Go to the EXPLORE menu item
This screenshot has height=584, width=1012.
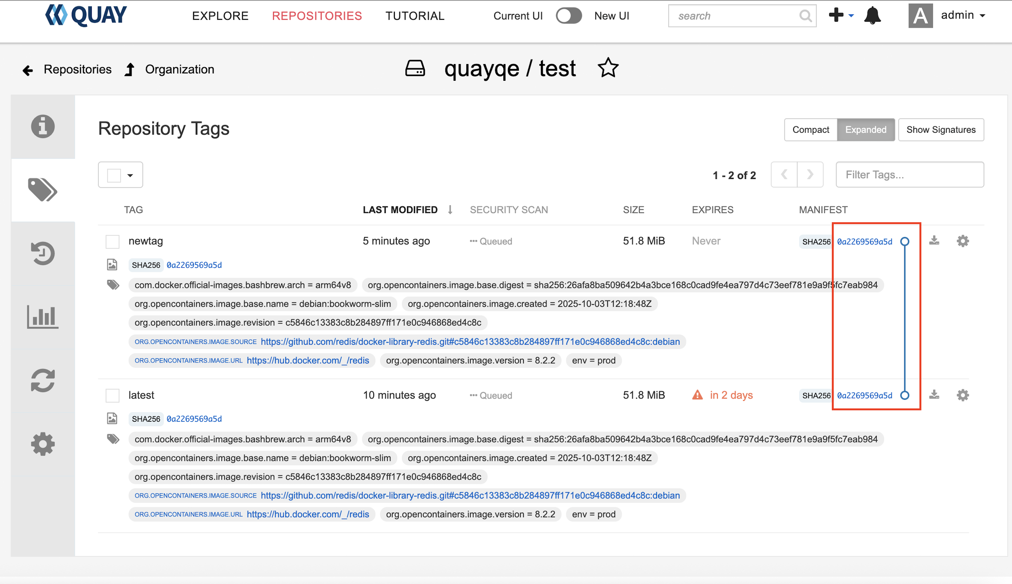tap(220, 16)
